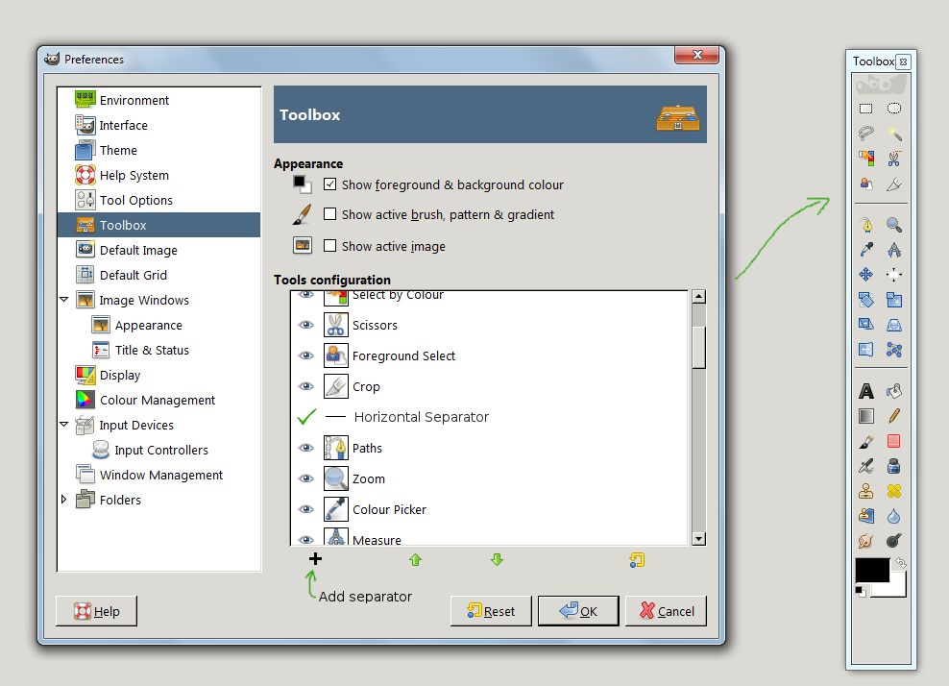Select the Rectangle Select tool in the Toolbox
The height and width of the screenshot is (686, 949).
[x=865, y=108]
